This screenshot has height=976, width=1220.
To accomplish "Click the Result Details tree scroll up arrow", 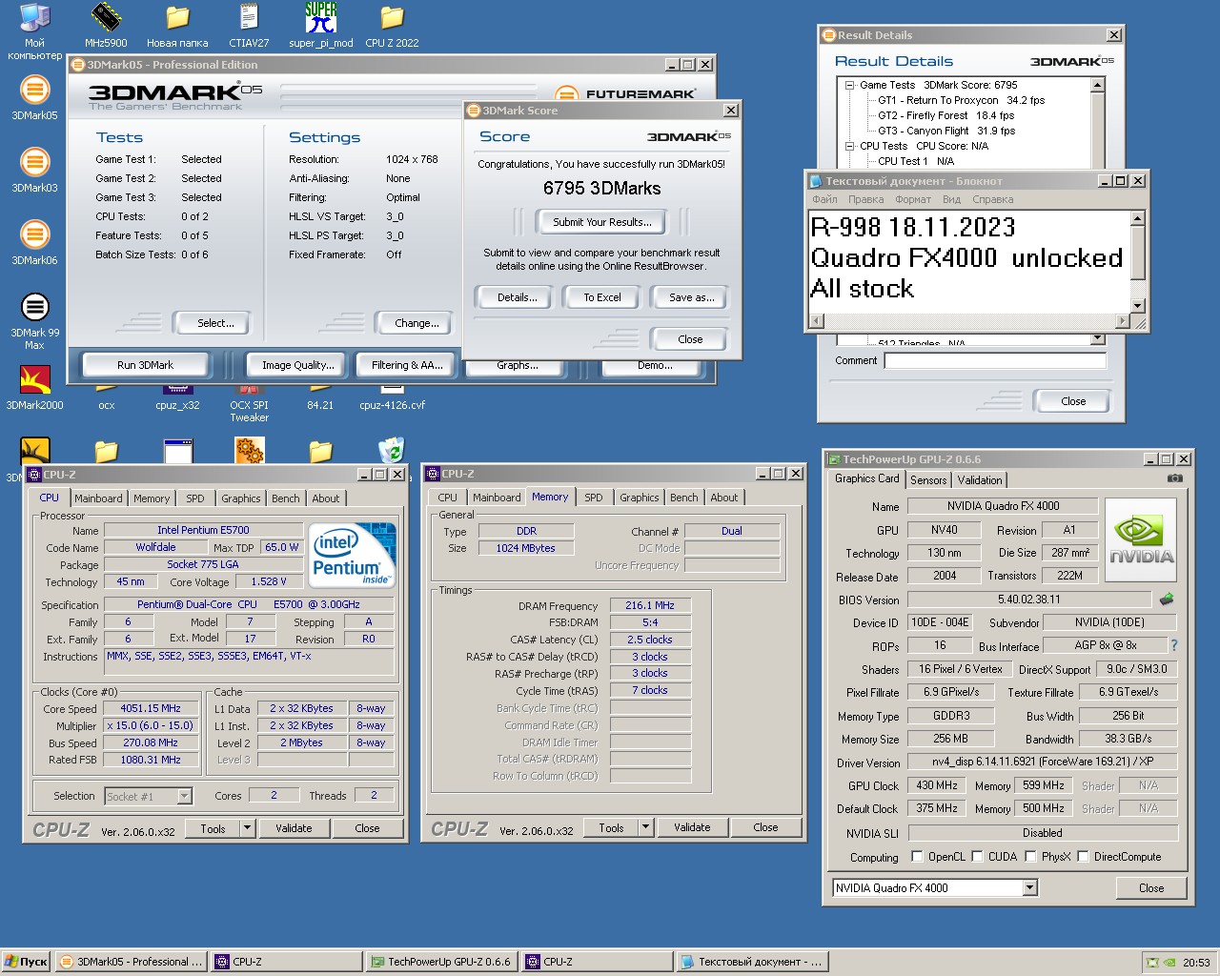I will tap(1097, 85).
